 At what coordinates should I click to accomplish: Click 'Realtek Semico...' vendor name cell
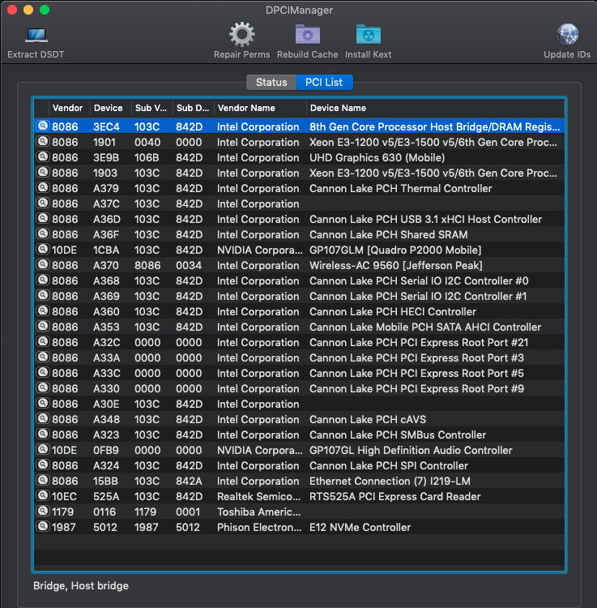258,497
